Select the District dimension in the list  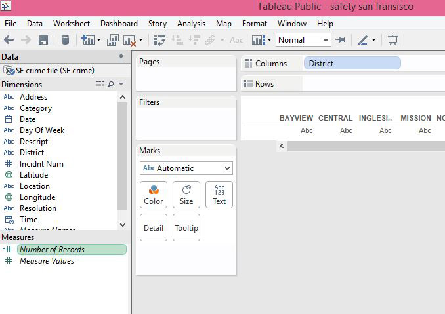32,153
